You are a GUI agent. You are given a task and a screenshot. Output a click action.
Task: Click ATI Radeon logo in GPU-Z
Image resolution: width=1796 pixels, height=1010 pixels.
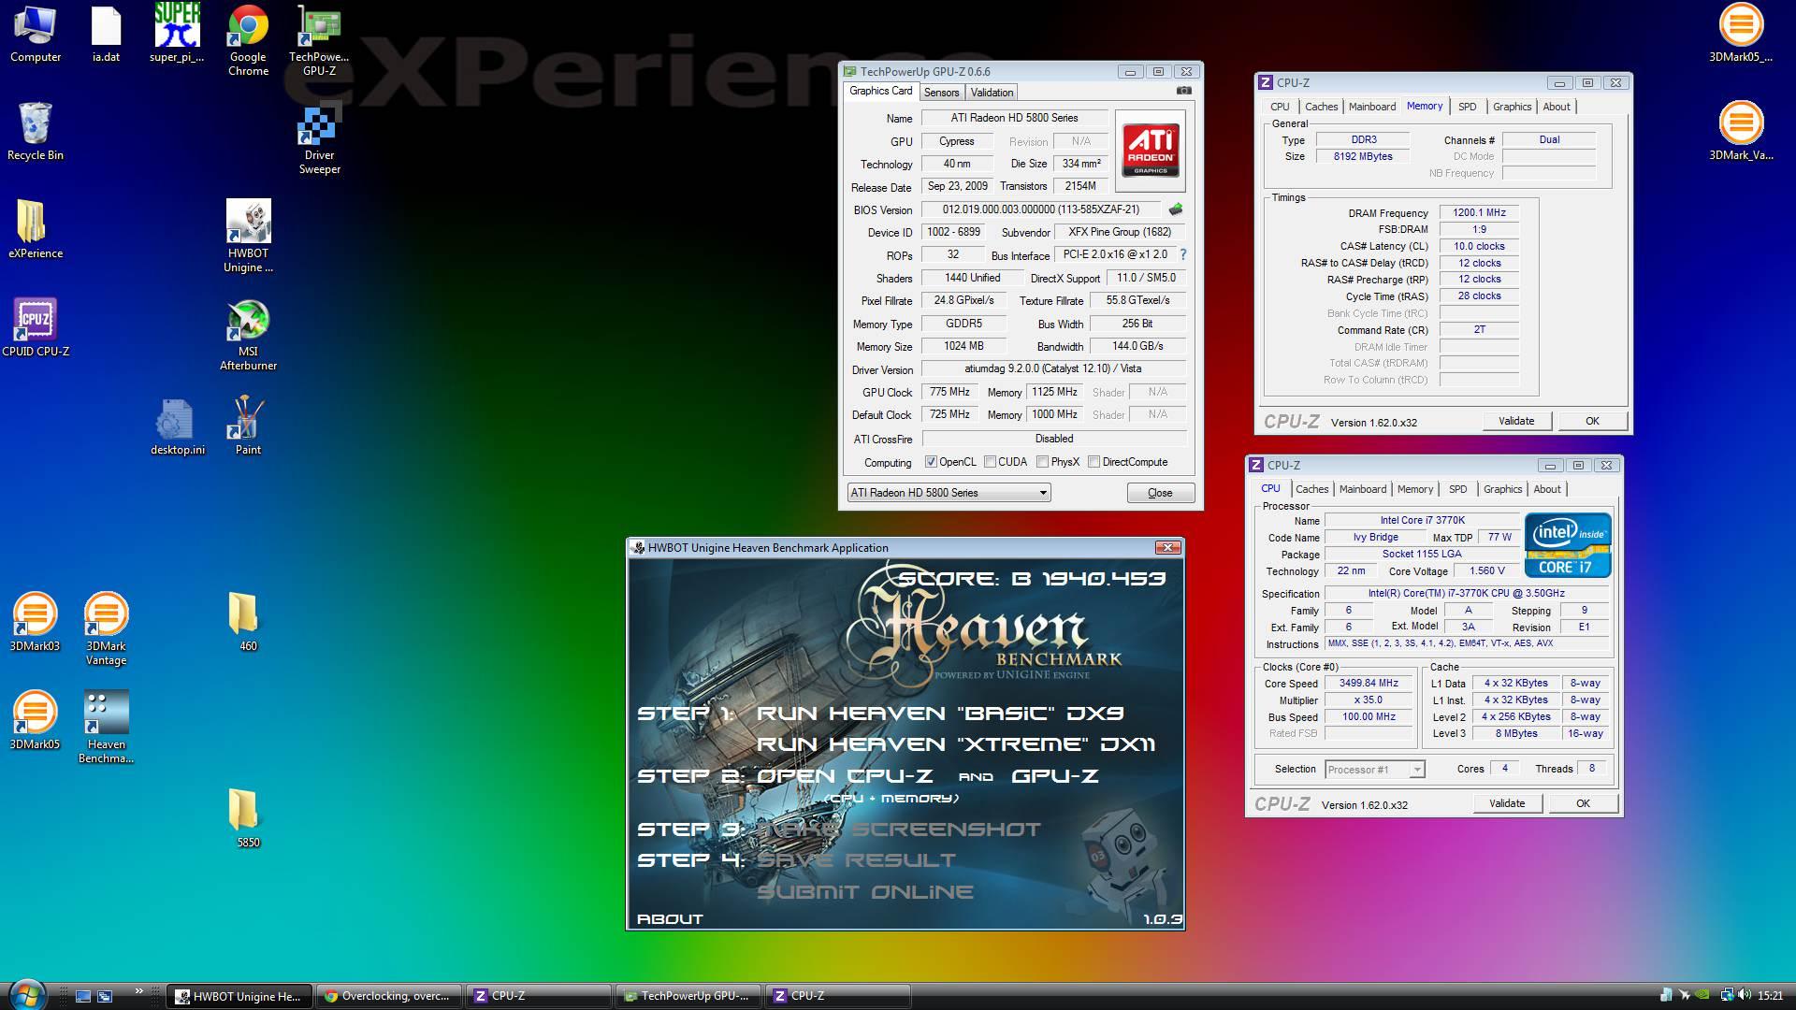click(1150, 150)
